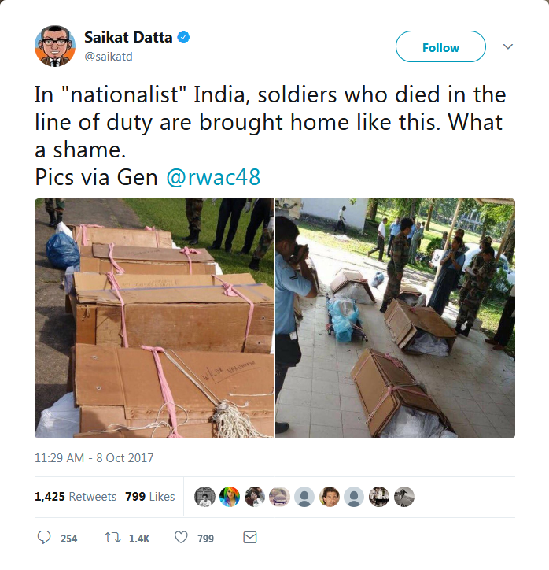Open Saikat Datta's profile avatar
Screen dimensions: 549x570
click(x=55, y=46)
